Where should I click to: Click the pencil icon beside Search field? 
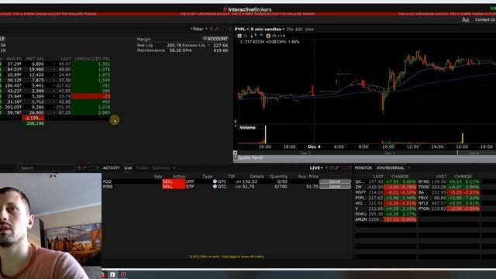pyautogui.click(x=84, y=168)
